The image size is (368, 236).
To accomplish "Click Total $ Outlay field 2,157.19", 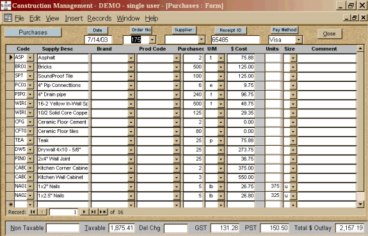I will pyautogui.click(x=349, y=228).
